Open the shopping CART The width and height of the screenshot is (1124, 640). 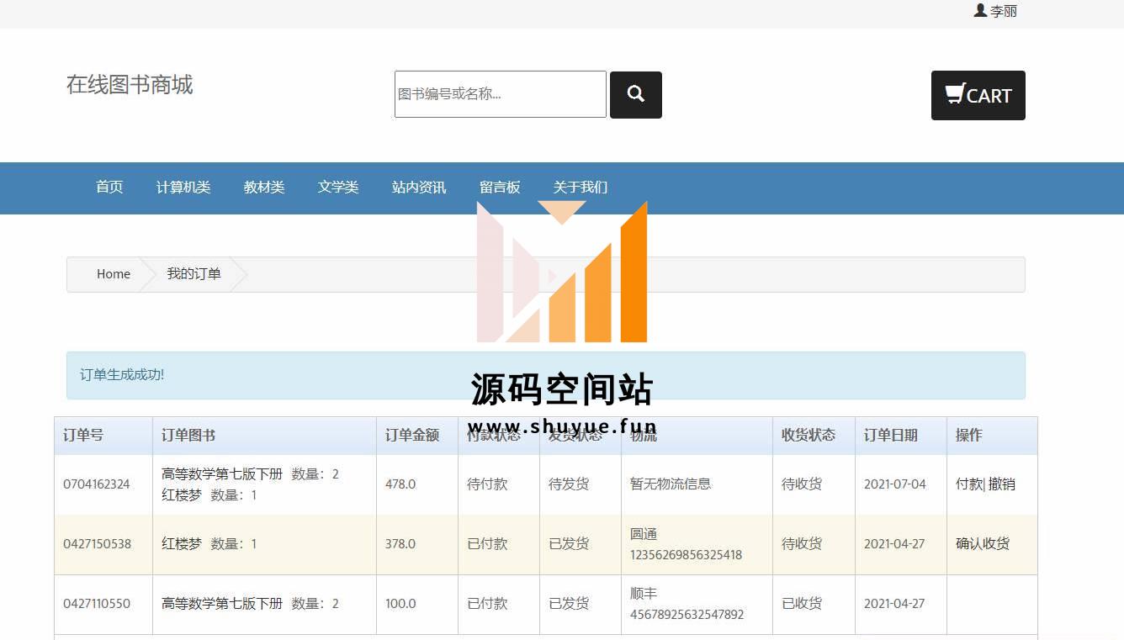(x=978, y=96)
